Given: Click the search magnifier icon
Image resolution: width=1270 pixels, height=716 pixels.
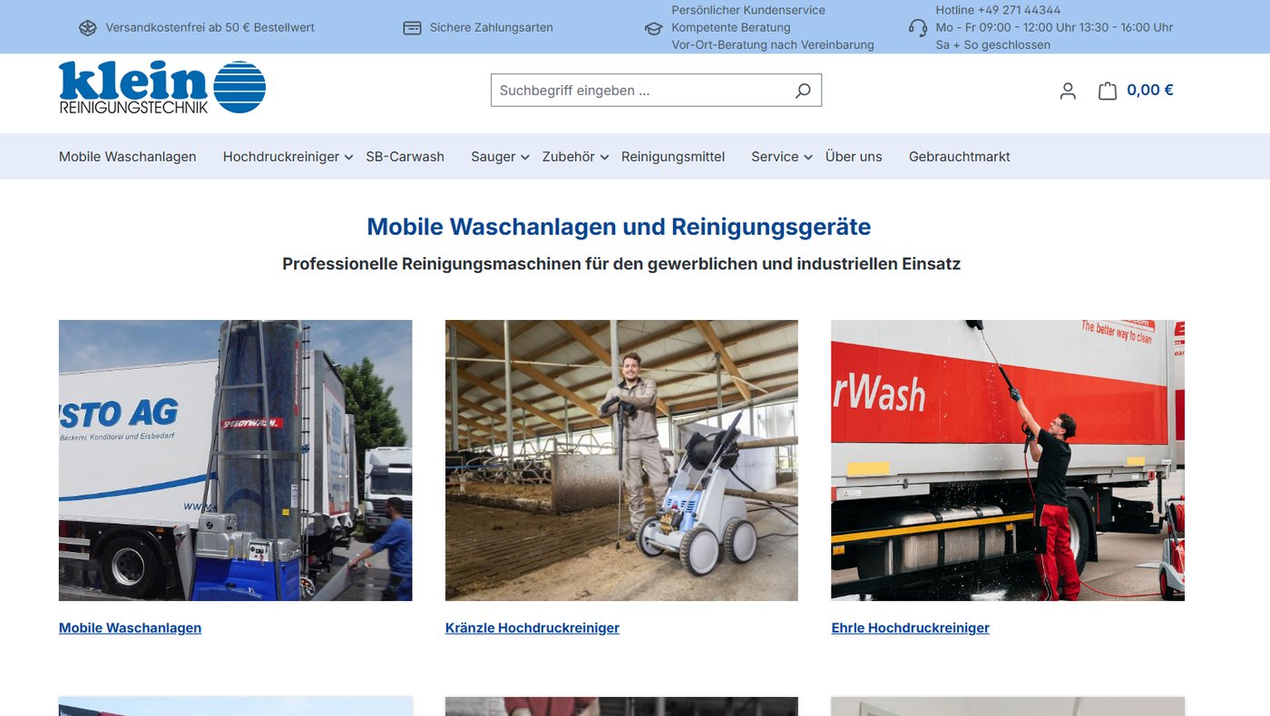Looking at the screenshot, I should 803,91.
